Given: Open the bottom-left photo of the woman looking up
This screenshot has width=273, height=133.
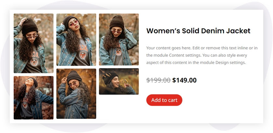Looking at the screenshot, I should point(33,98).
